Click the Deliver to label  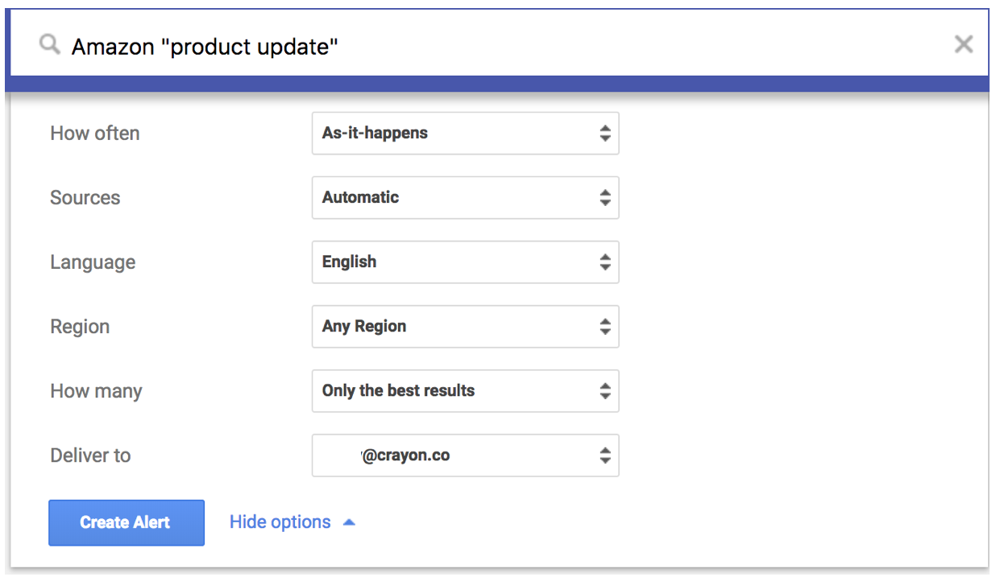[90, 455]
